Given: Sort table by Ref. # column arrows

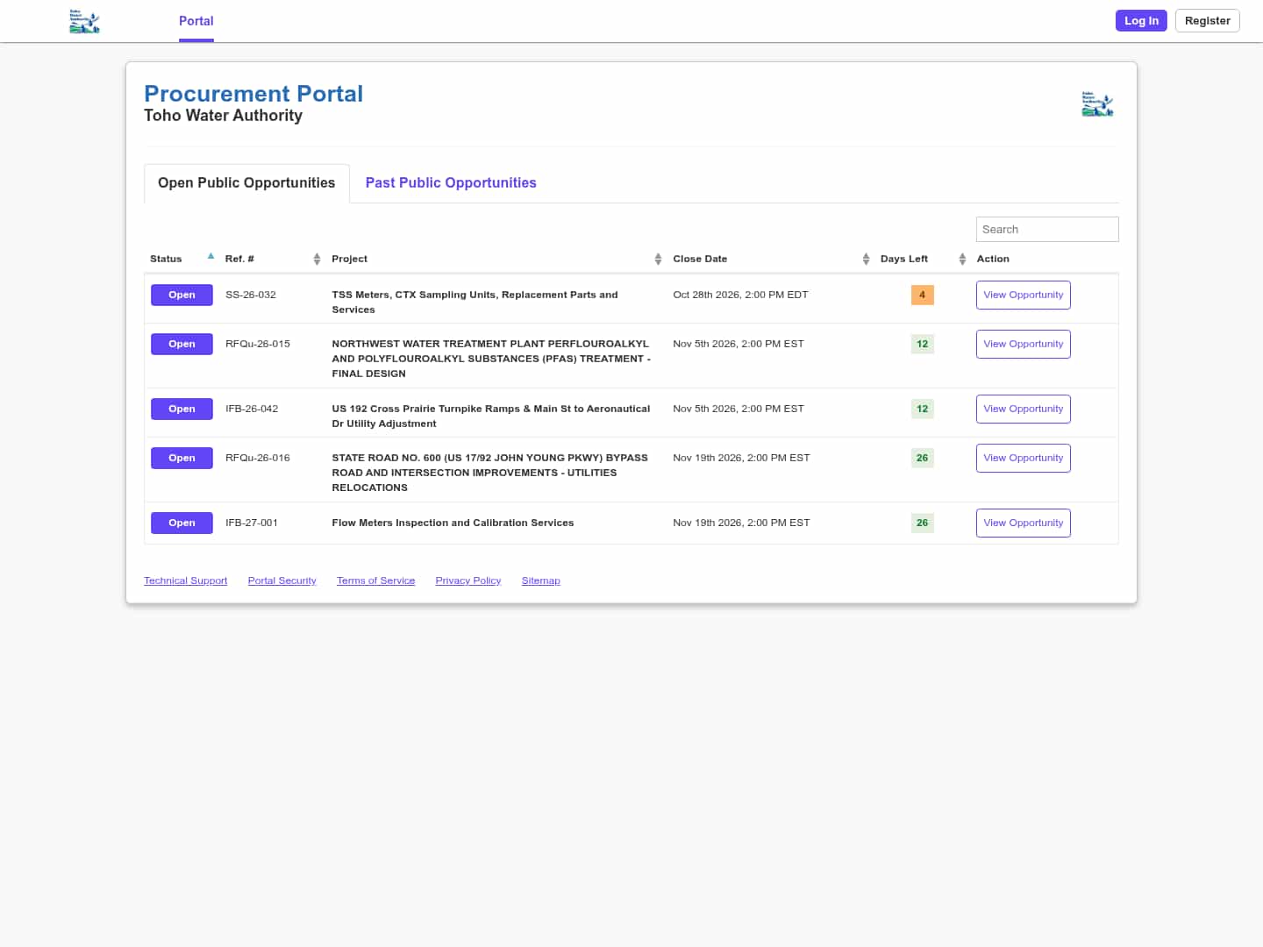Looking at the screenshot, I should coord(317,259).
